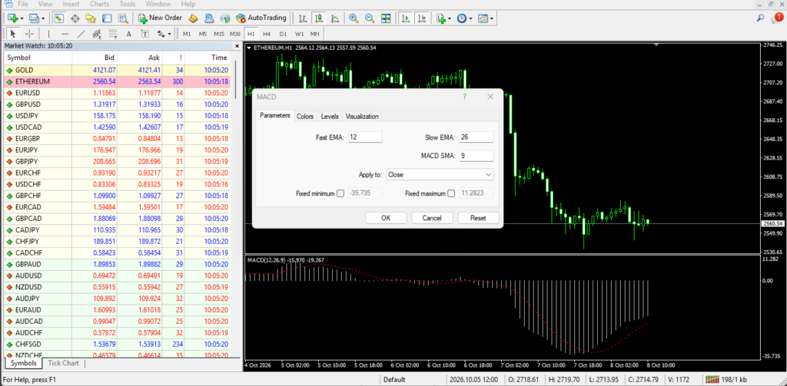Open the Charts menu

coord(99,4)
